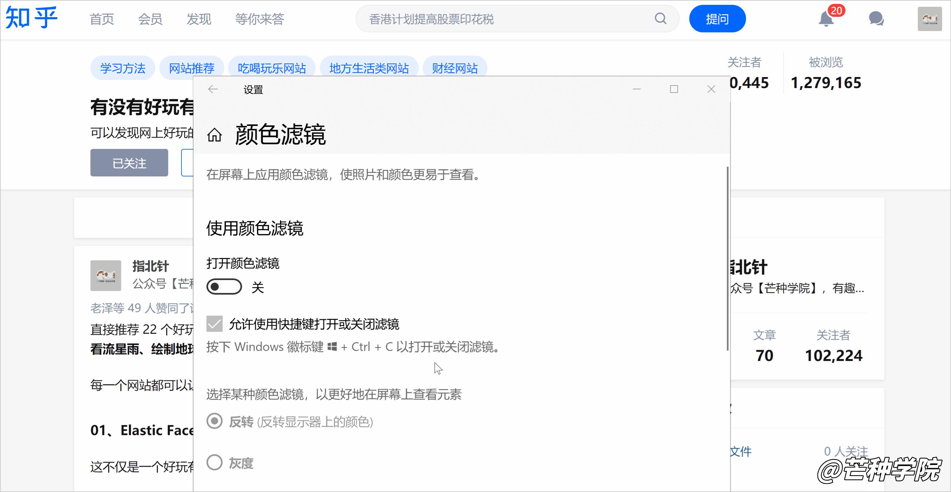
Task: Click the search magnifier icon
Action: point(660,18)
